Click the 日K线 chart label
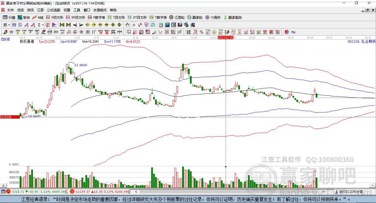 tap(6, 39)
